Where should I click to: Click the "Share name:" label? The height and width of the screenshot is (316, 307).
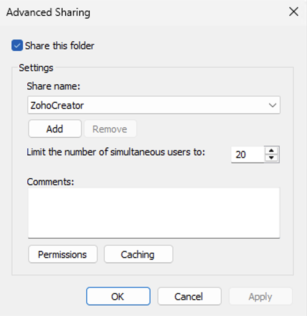point(54,86)
